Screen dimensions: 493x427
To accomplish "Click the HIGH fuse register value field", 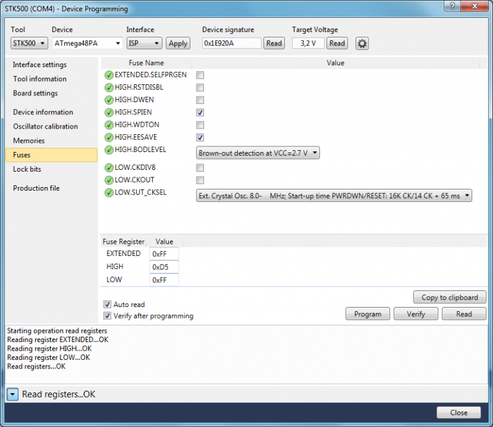I will click(164, 267).
